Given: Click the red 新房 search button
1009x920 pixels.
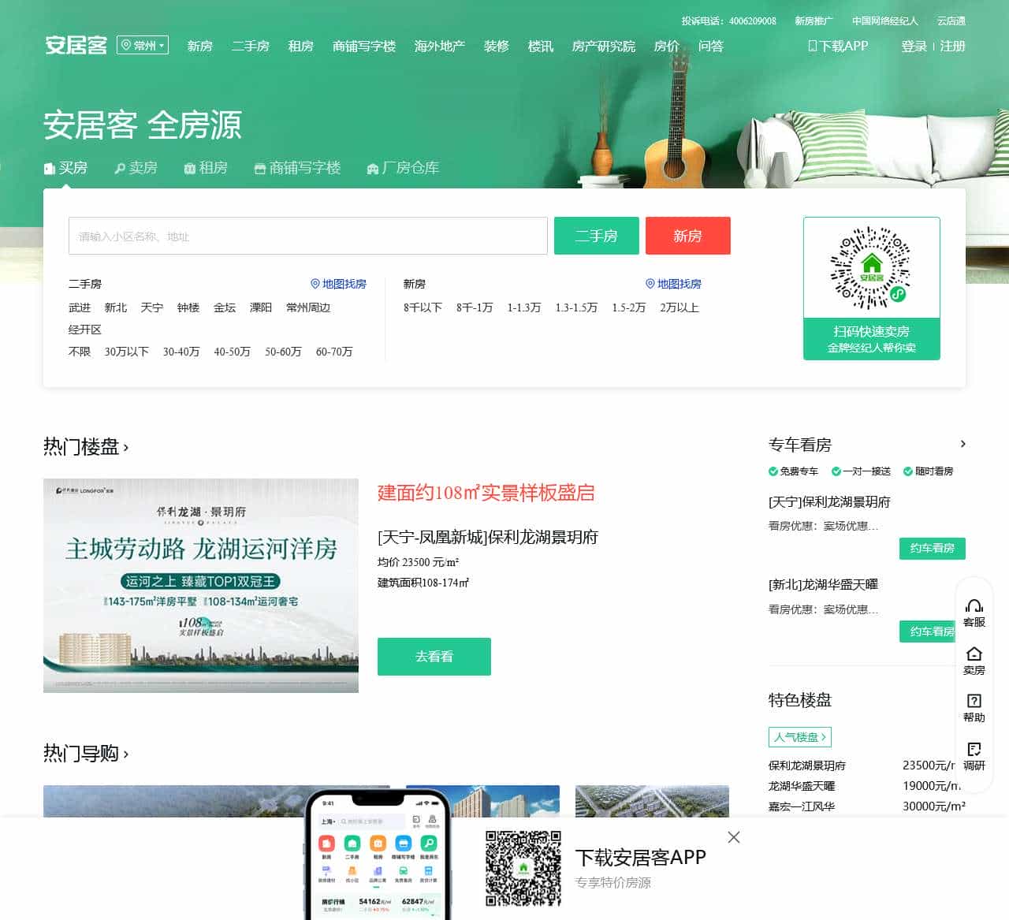Looking at the screenshot, I should 688,236.
